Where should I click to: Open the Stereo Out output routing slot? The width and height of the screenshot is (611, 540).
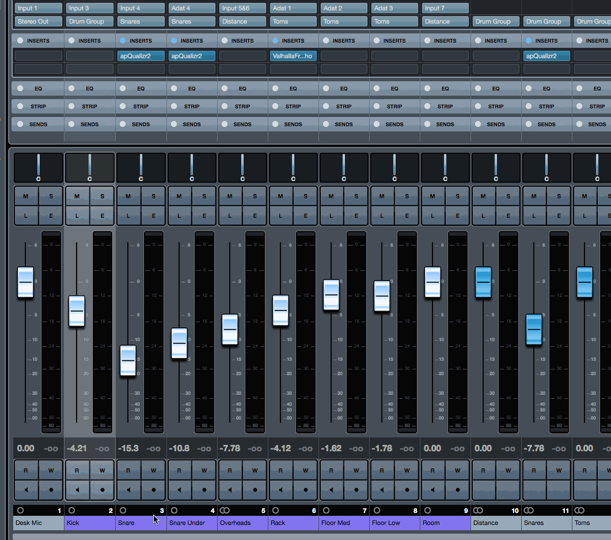[x=37, y=21]
